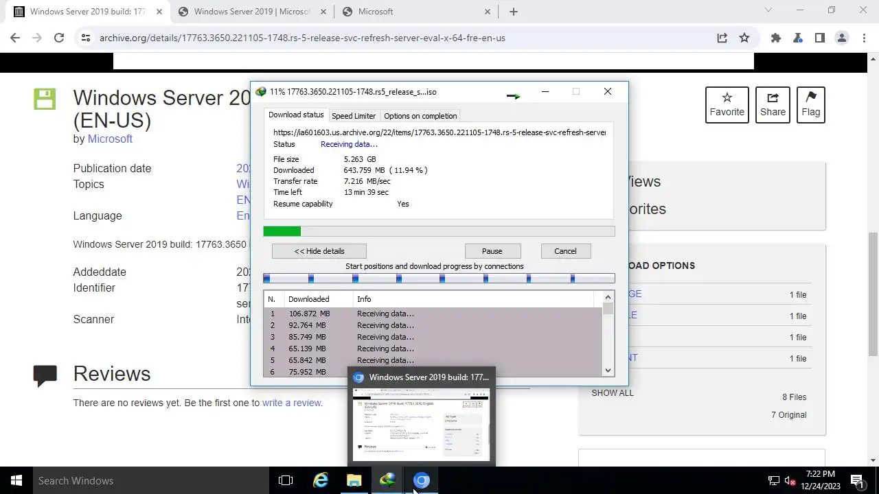Open the Microsoft author link
879x494 pixels.
[x=110, y=139]
